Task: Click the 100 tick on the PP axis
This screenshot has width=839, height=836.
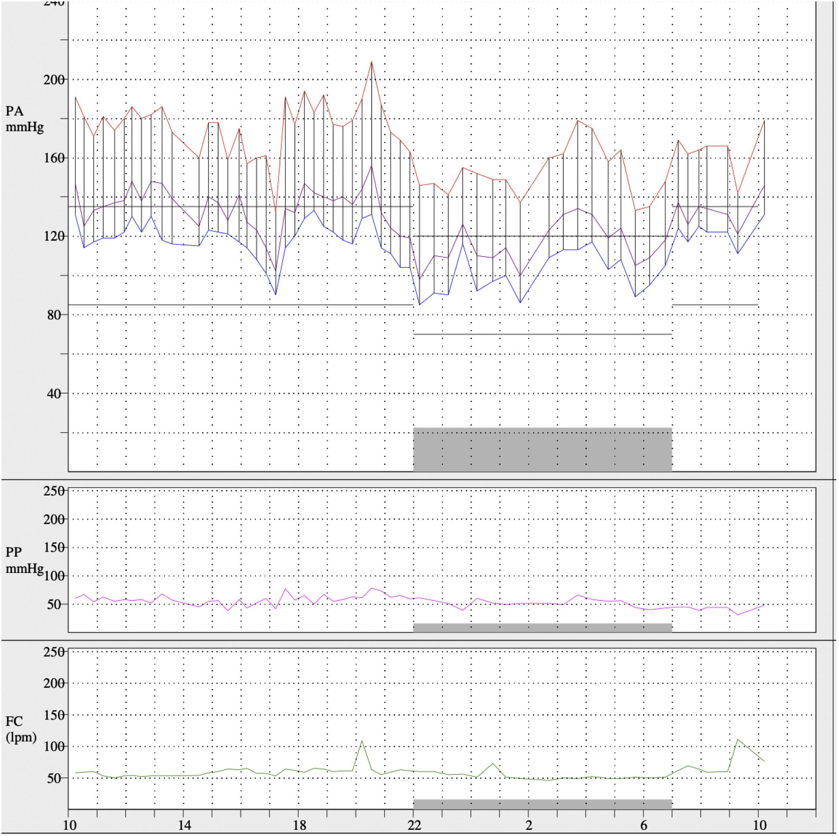Action: (x=54, y=576)
